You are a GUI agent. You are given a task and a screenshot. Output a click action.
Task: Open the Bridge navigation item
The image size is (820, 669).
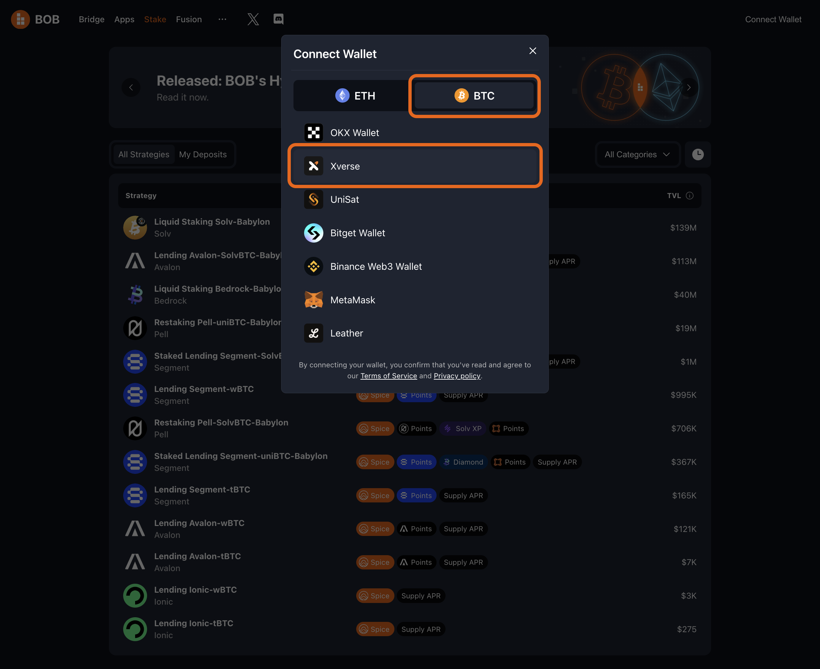(x=91, y=19)
